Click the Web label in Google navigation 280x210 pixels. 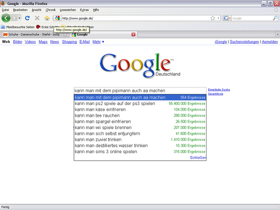6,42
